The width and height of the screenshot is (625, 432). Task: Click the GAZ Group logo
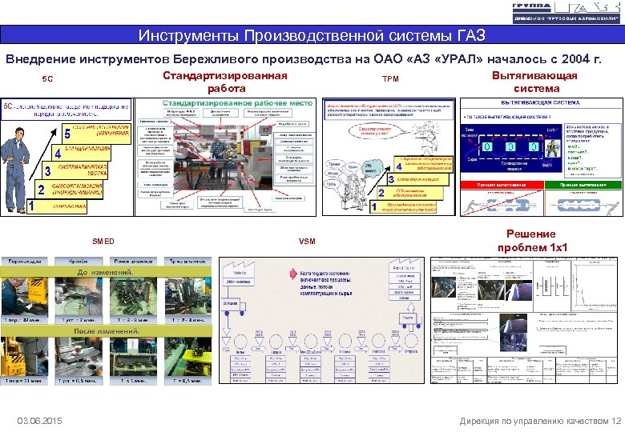(567, 13)
